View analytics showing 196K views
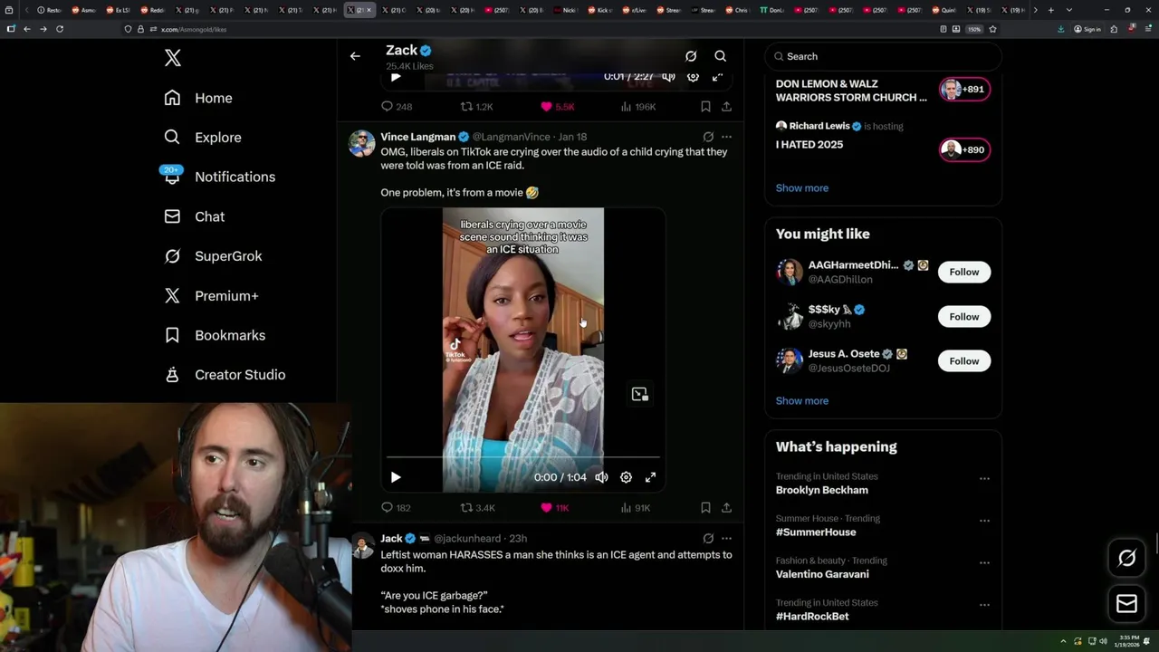This screenshot has width=1159, height=652. tap(637, 107)
